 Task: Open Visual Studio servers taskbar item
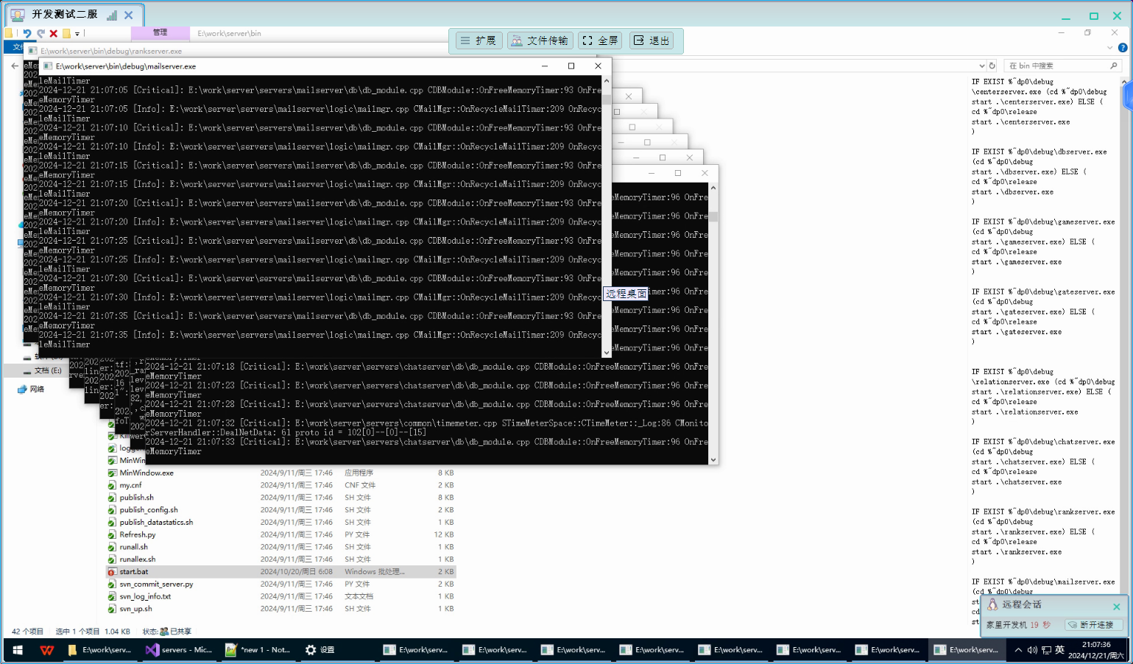coord(178,650)
